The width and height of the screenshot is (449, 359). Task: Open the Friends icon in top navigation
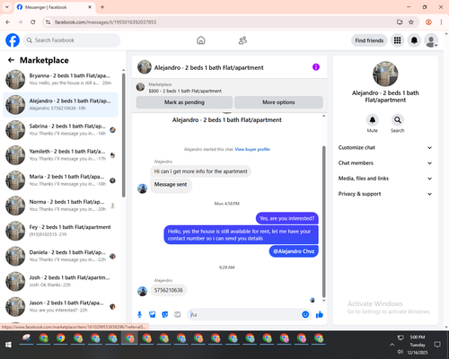242,40
